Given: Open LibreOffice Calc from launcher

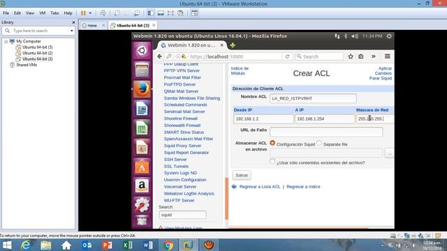Looking at the screenshot, I should click(x=142, y=128).
